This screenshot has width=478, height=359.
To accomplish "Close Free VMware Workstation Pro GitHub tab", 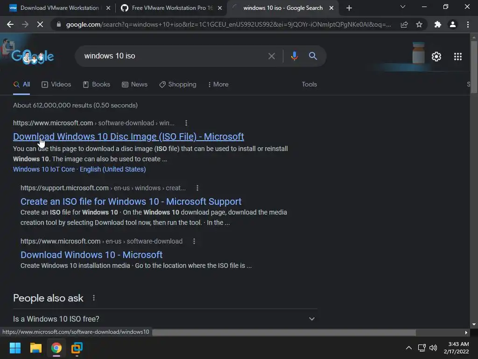I will tap(219, 8).
